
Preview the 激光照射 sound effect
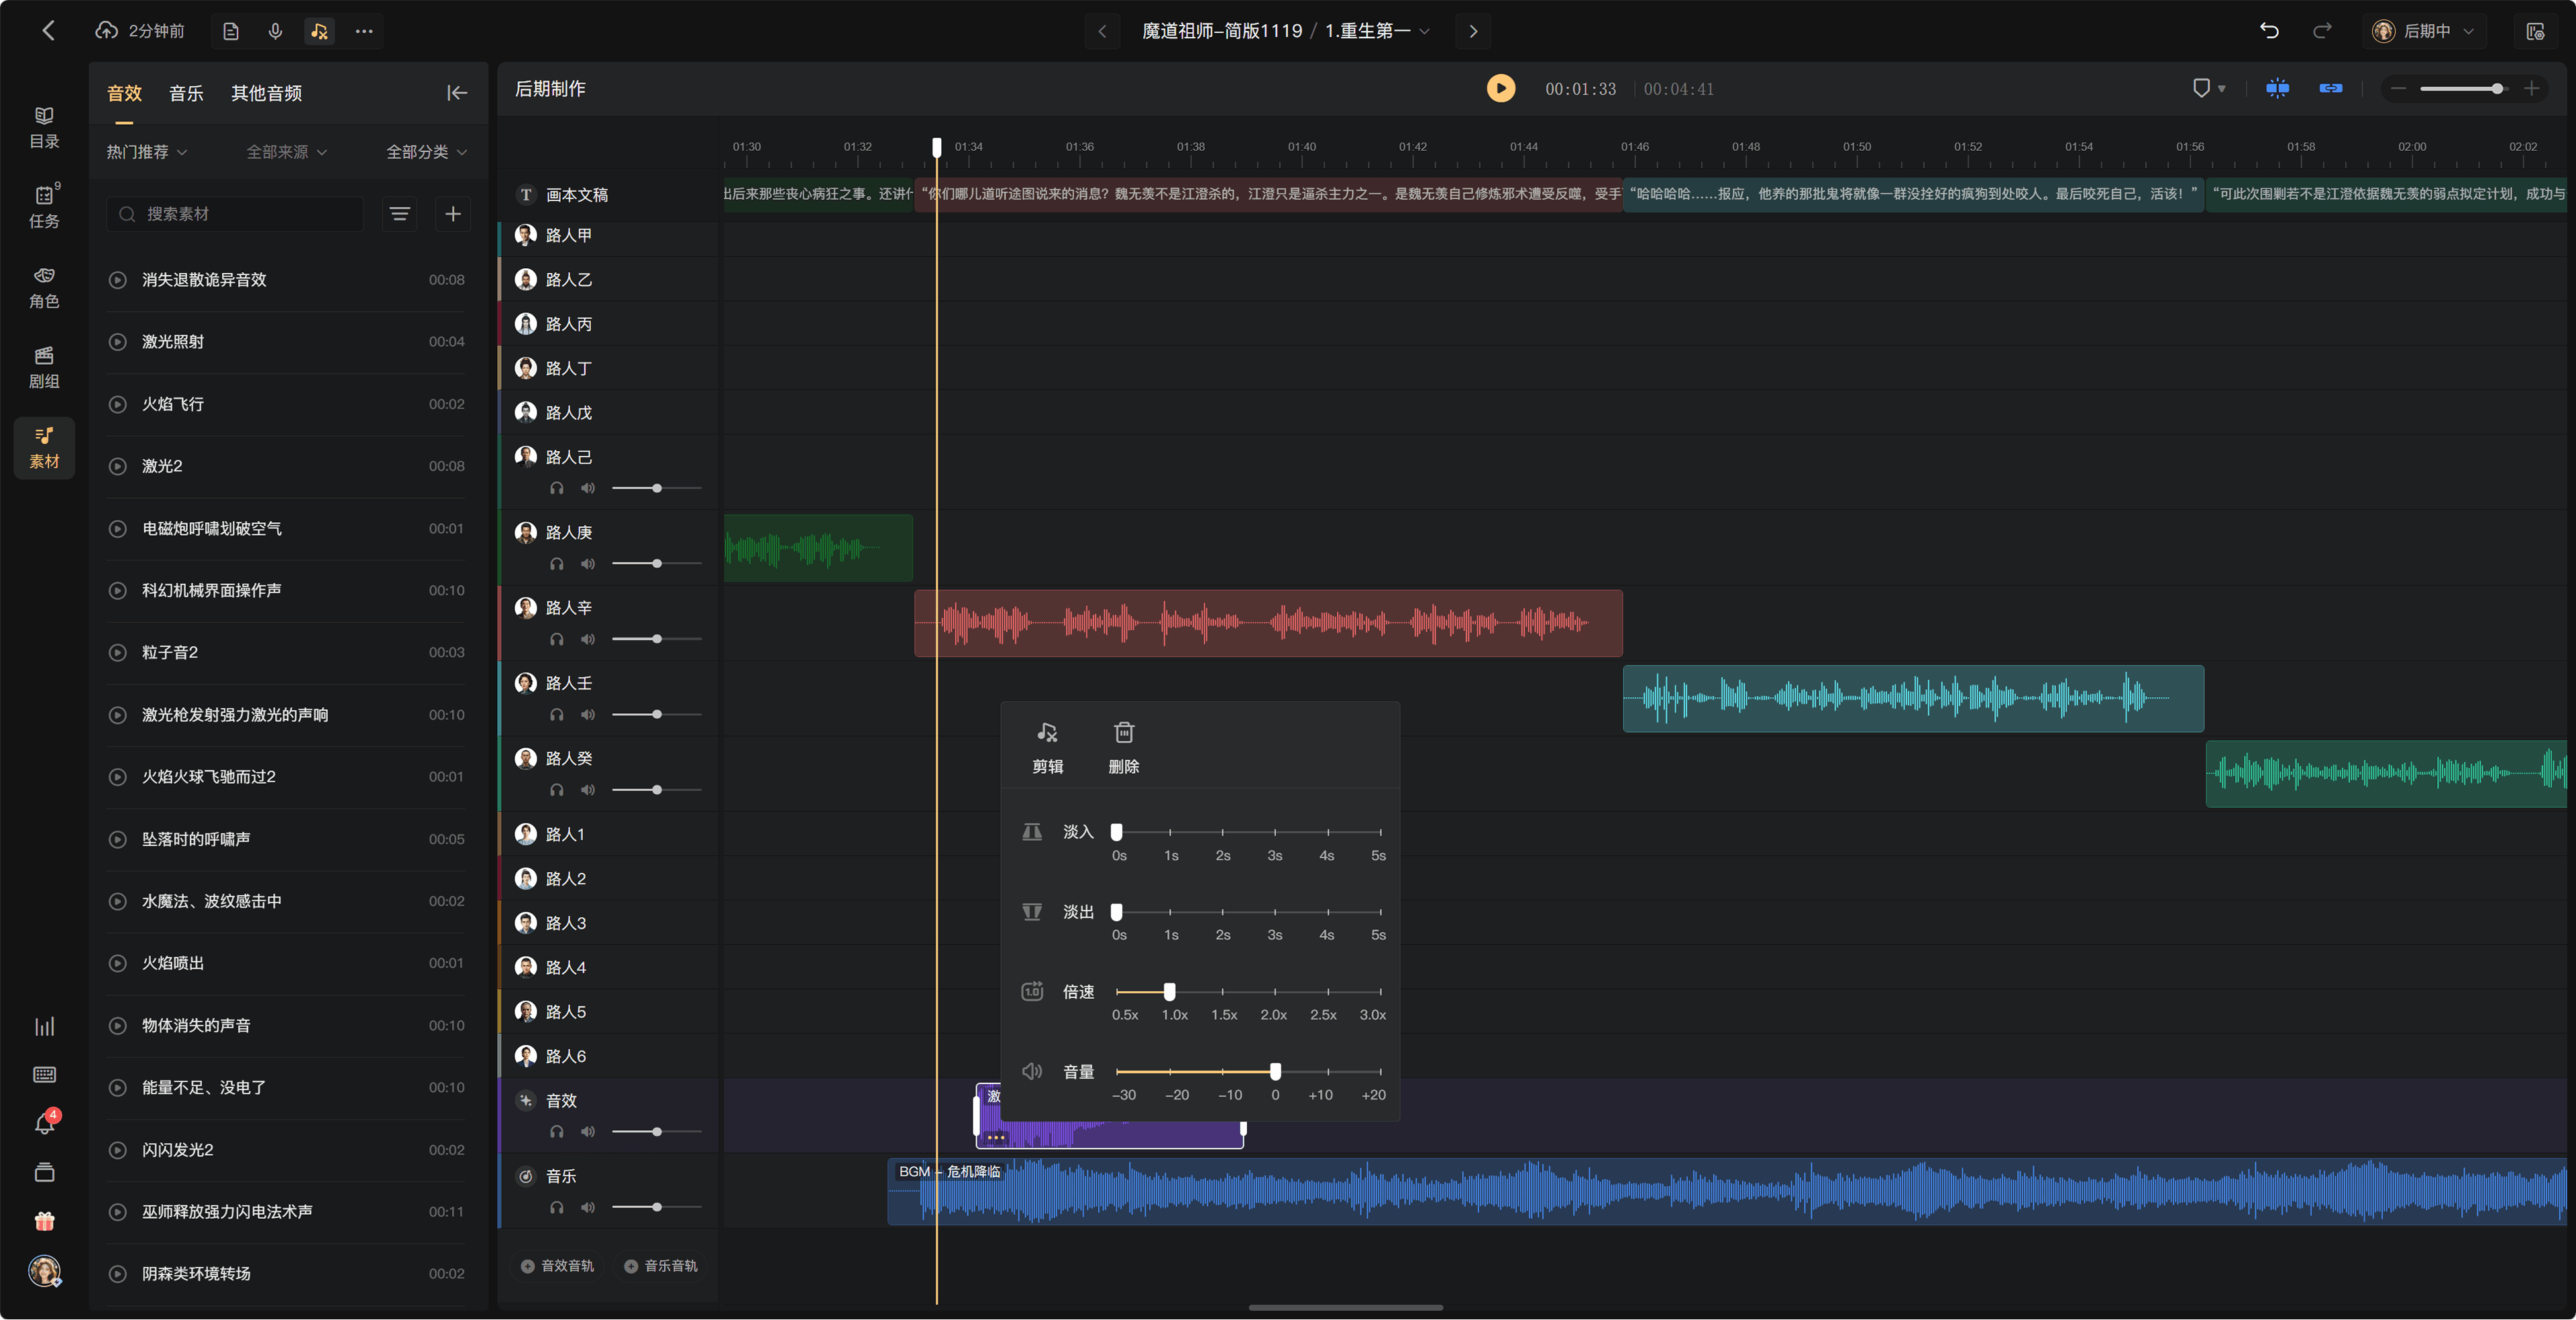[x=118, y=342]
